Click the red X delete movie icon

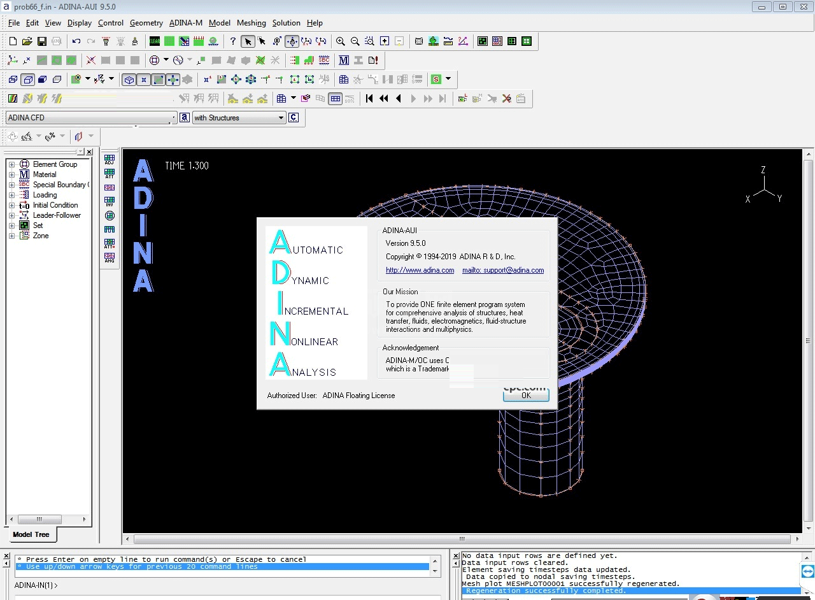point(507,99)
